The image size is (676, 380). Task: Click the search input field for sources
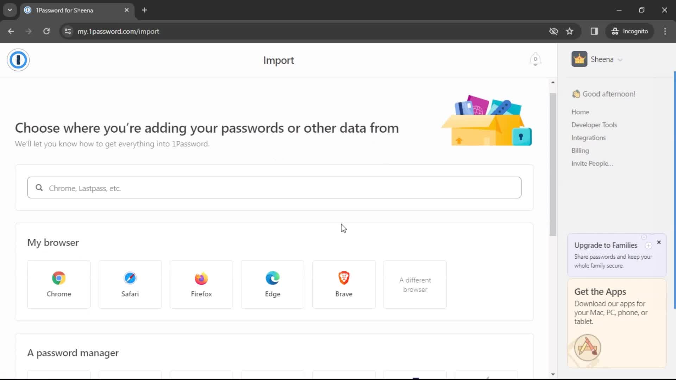(x=274, y=188)
